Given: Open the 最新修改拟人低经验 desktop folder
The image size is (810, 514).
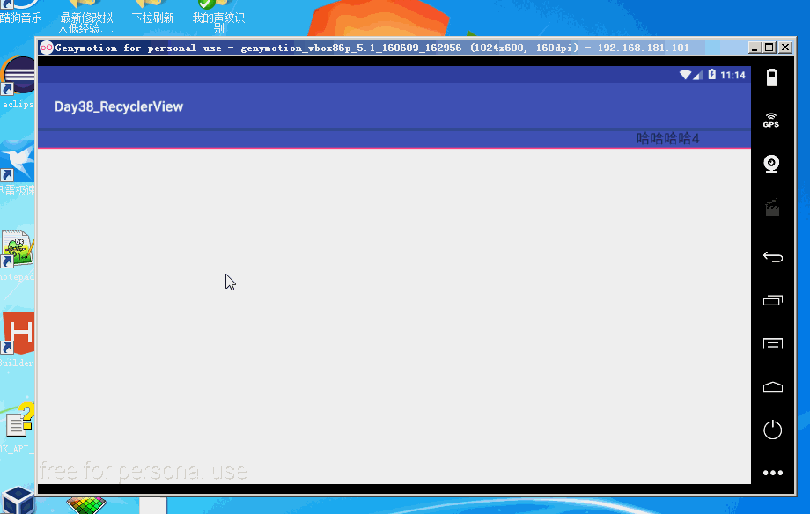Looking at the screenshot, I should tap(85, 16).
